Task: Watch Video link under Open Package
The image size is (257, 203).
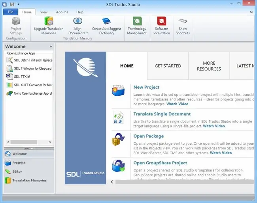Action: (x=221, y=153)
